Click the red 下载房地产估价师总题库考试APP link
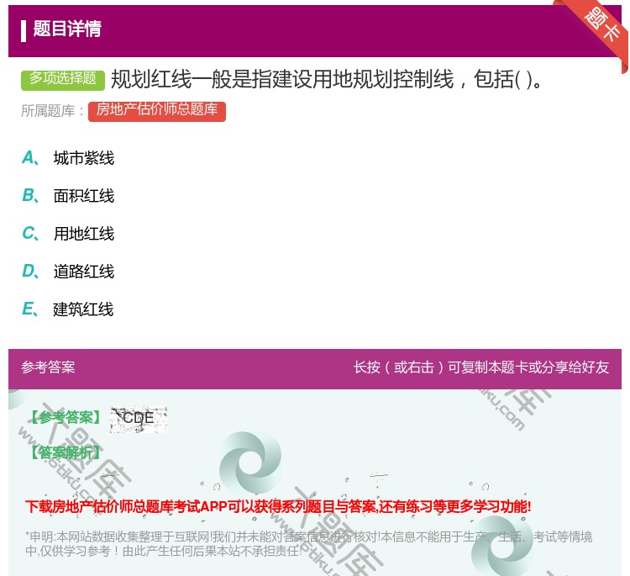 coord(278,506)
